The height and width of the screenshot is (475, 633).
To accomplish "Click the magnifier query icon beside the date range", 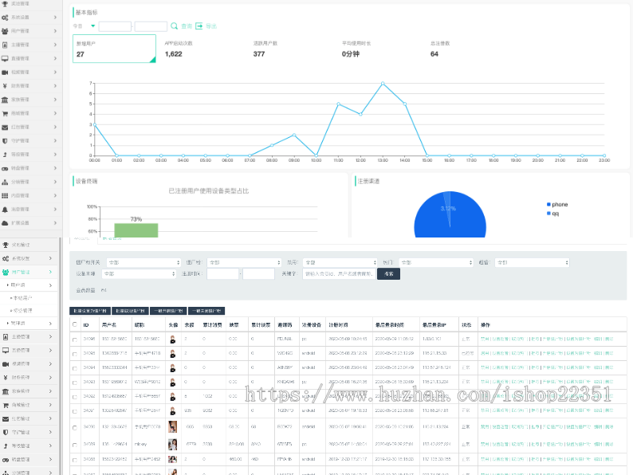I will click(x=175, y=26).
